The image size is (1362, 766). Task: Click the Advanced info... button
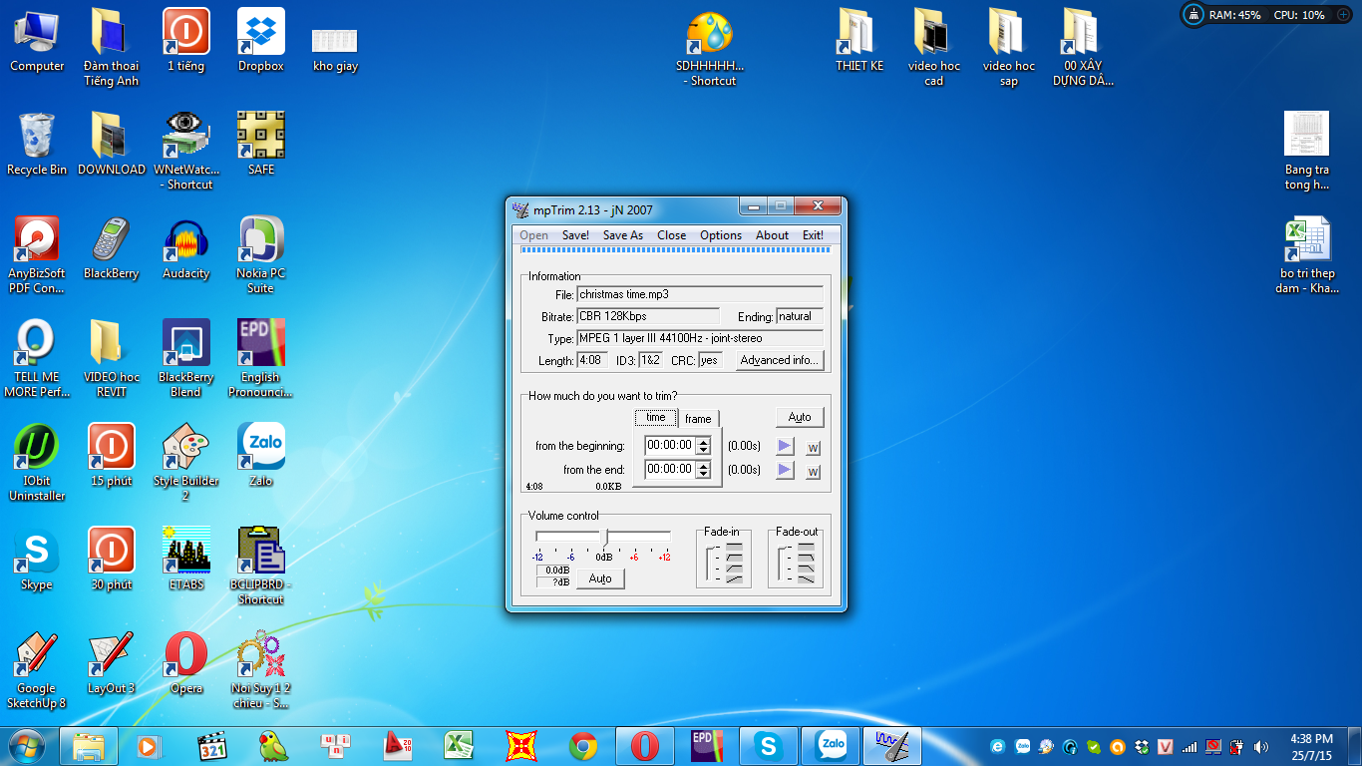tap(780, 360)
